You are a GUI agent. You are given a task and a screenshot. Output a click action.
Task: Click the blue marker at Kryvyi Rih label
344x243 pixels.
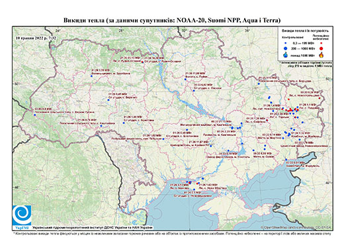coord(211,146)
